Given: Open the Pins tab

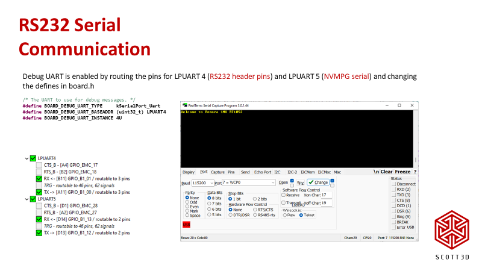Looking at the screenshot, I should click(231, 172).
